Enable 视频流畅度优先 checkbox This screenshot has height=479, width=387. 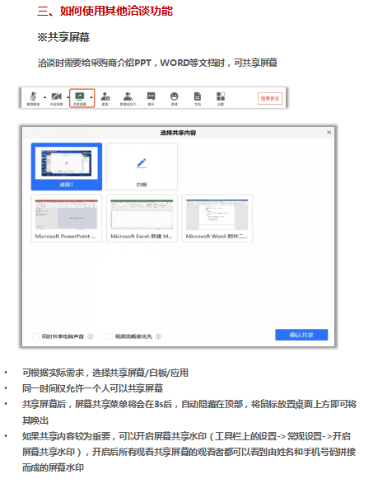coord(109,336)
